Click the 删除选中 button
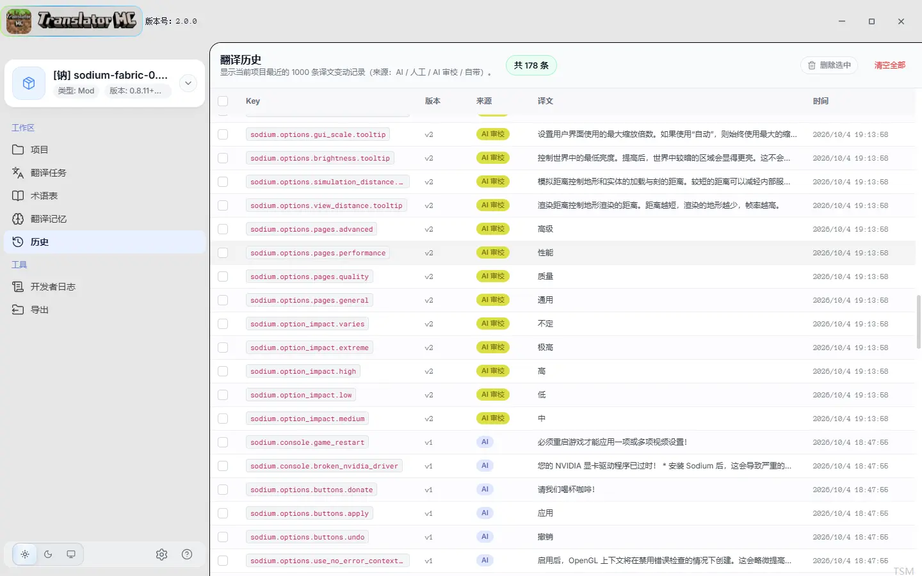 pyautogui.click(x=829, y=65)
